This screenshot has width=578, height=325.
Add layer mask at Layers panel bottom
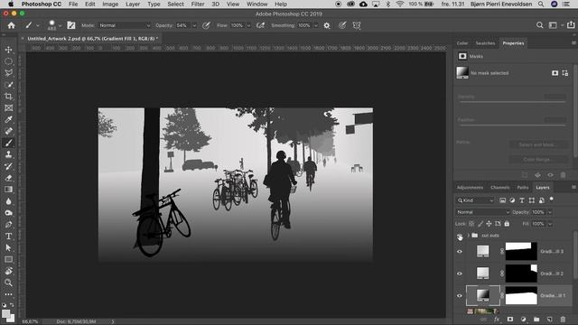tap(510, 319)
